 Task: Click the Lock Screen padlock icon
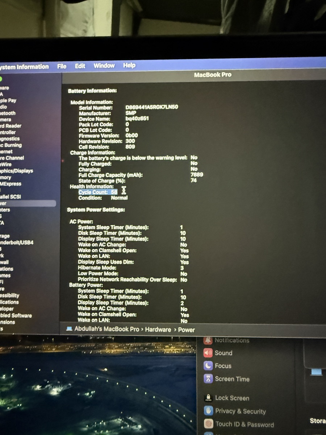(208, 398)
